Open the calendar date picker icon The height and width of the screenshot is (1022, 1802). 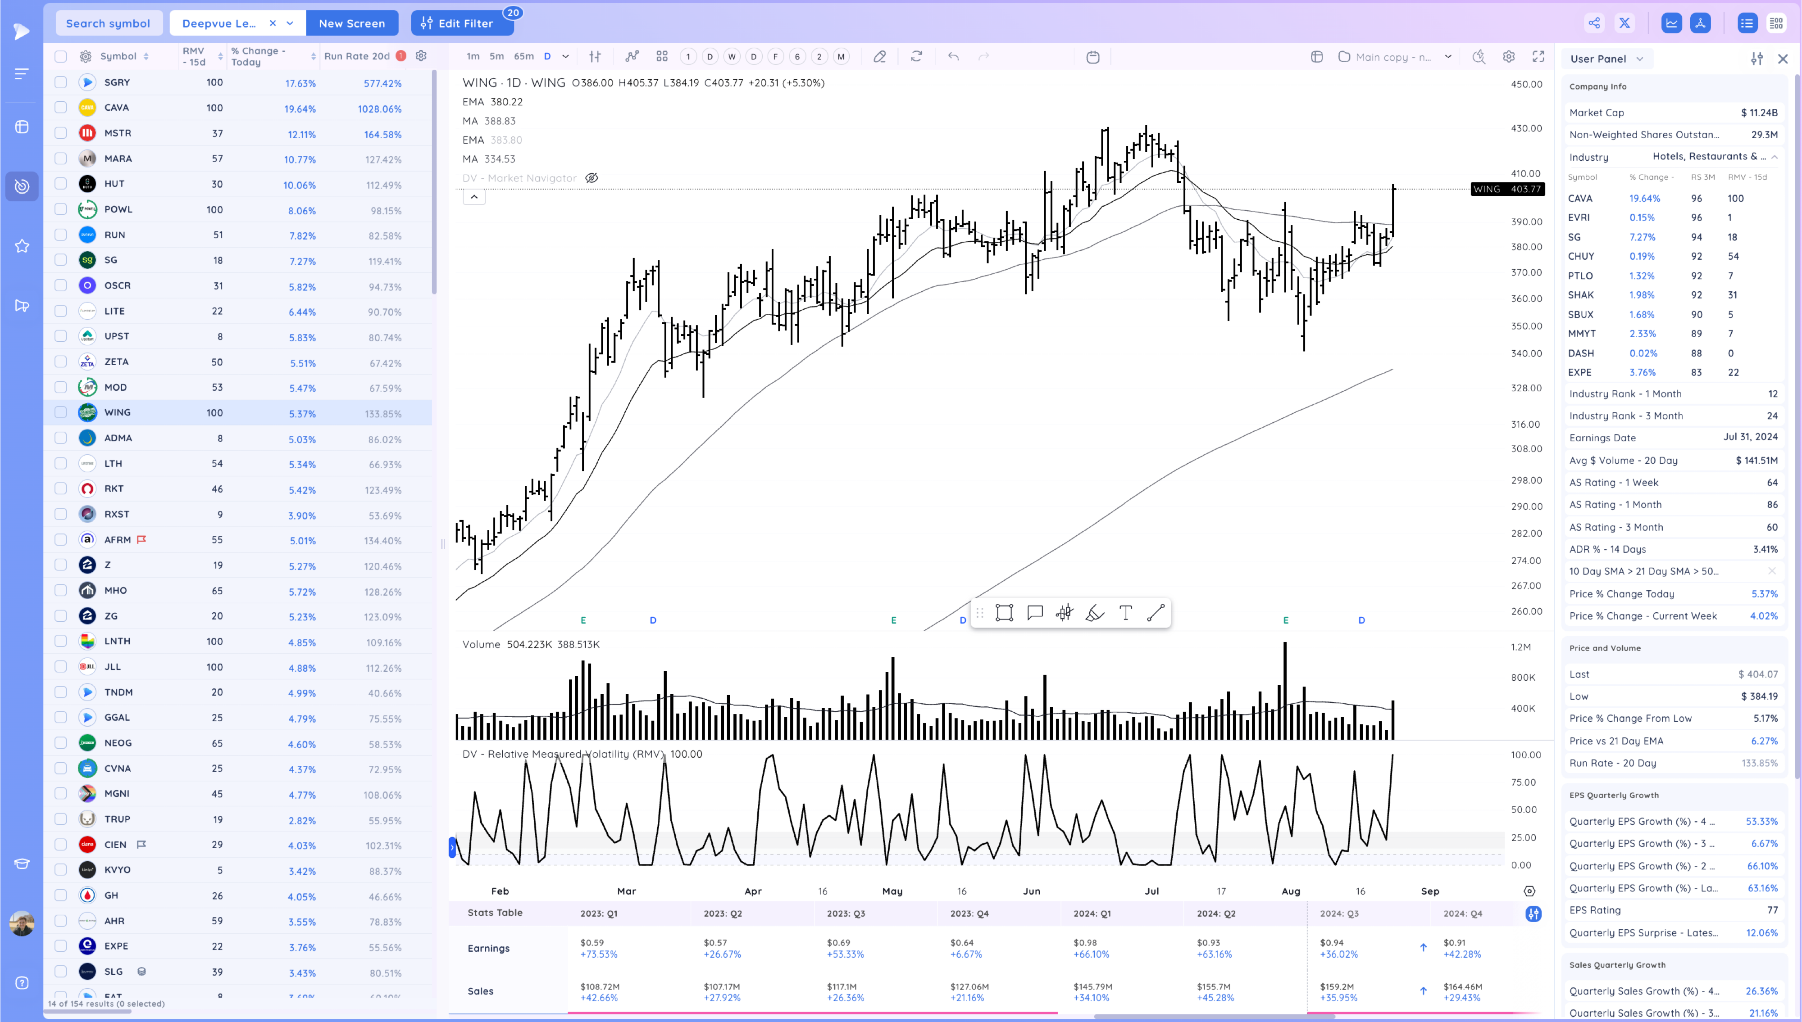pos(1093,57)
